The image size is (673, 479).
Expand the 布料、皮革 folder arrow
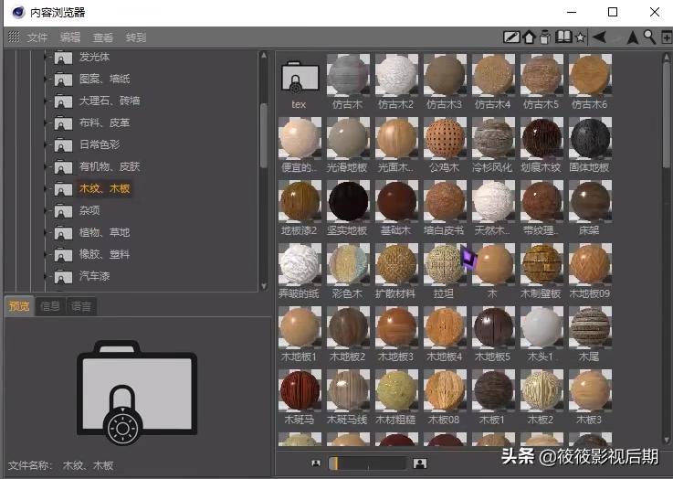point(46,122)
